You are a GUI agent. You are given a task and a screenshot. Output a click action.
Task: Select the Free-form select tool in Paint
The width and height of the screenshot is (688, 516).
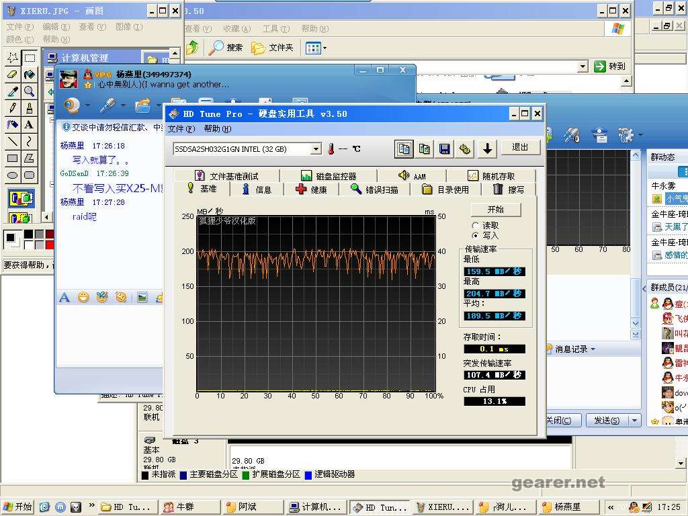click(12, 58)
